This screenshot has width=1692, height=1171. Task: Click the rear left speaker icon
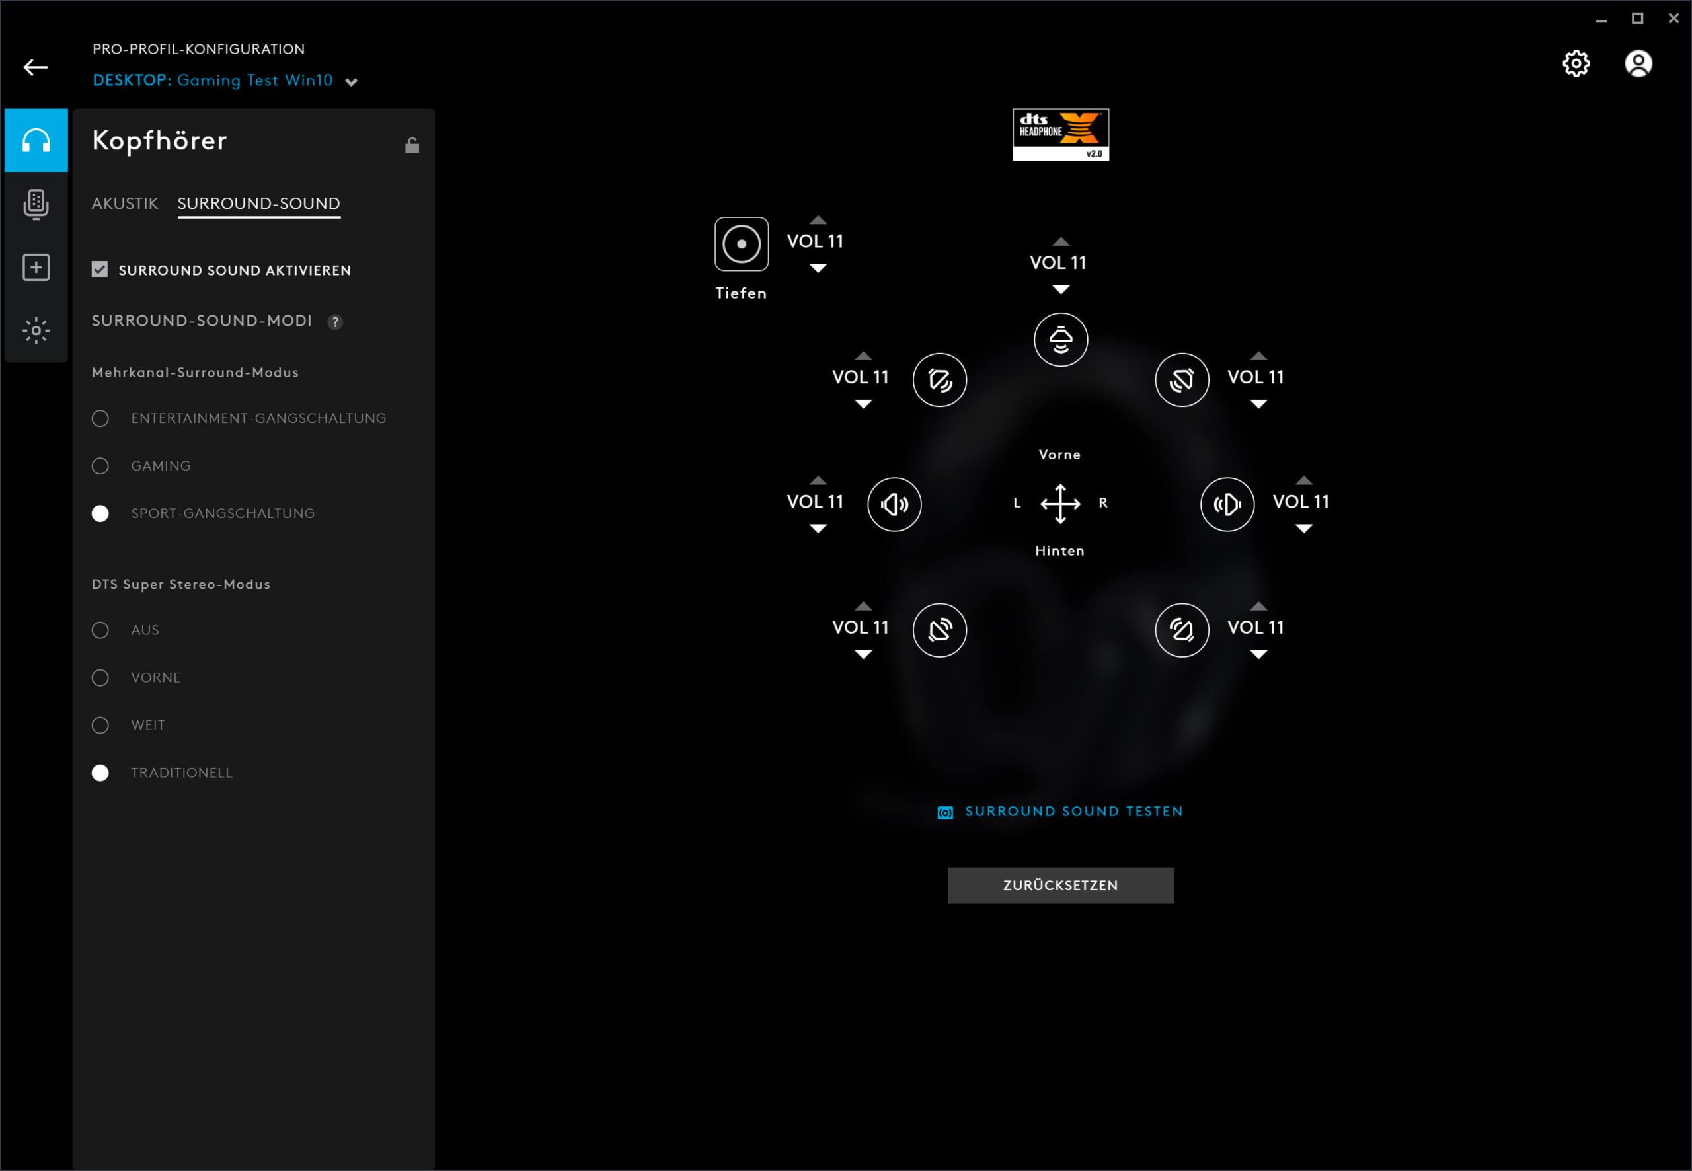pyautogui.click(x=939, y=630)
